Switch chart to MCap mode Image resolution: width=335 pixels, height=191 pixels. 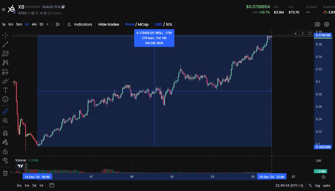(x=143, y=24)
